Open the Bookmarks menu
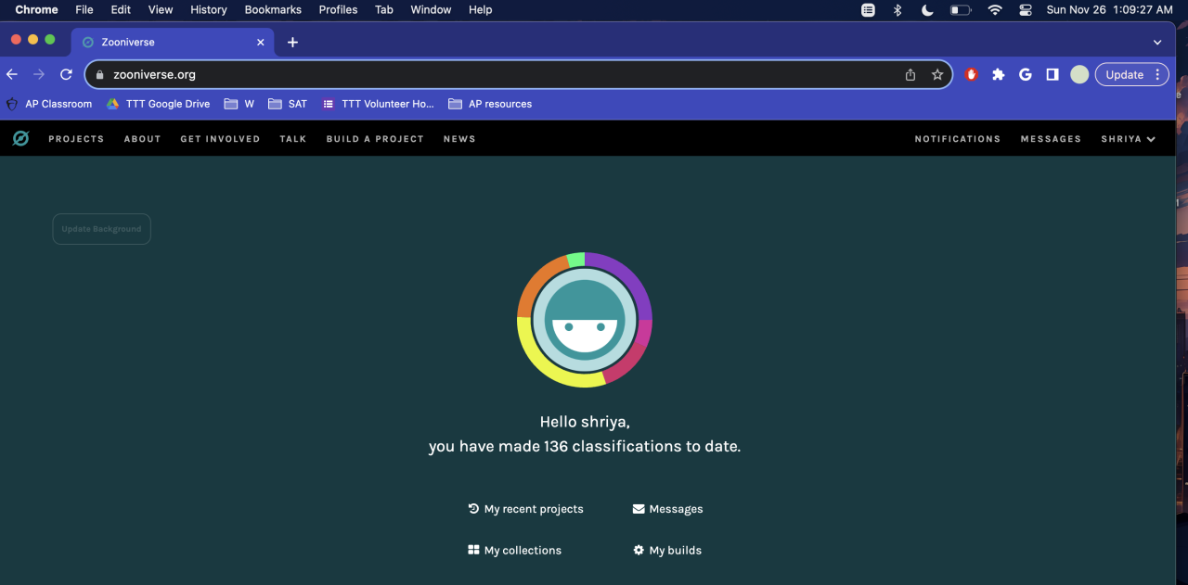 (x=273, y=9)
